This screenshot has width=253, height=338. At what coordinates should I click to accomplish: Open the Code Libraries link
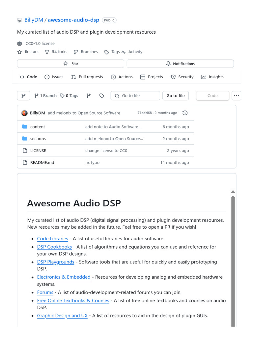click(52, 239)
